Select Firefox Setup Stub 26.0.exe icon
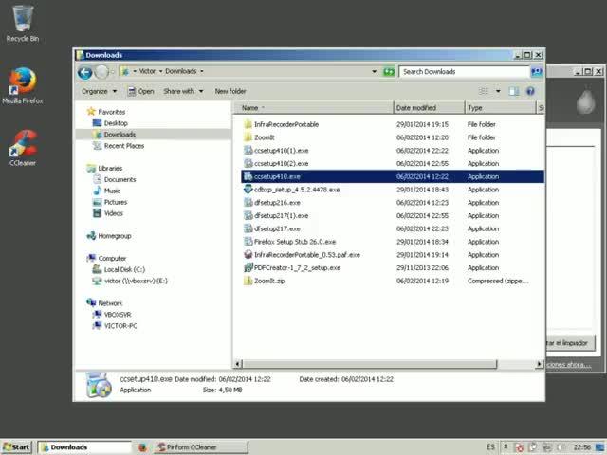Viewport: 607px width, 455px height. (248, 242)
